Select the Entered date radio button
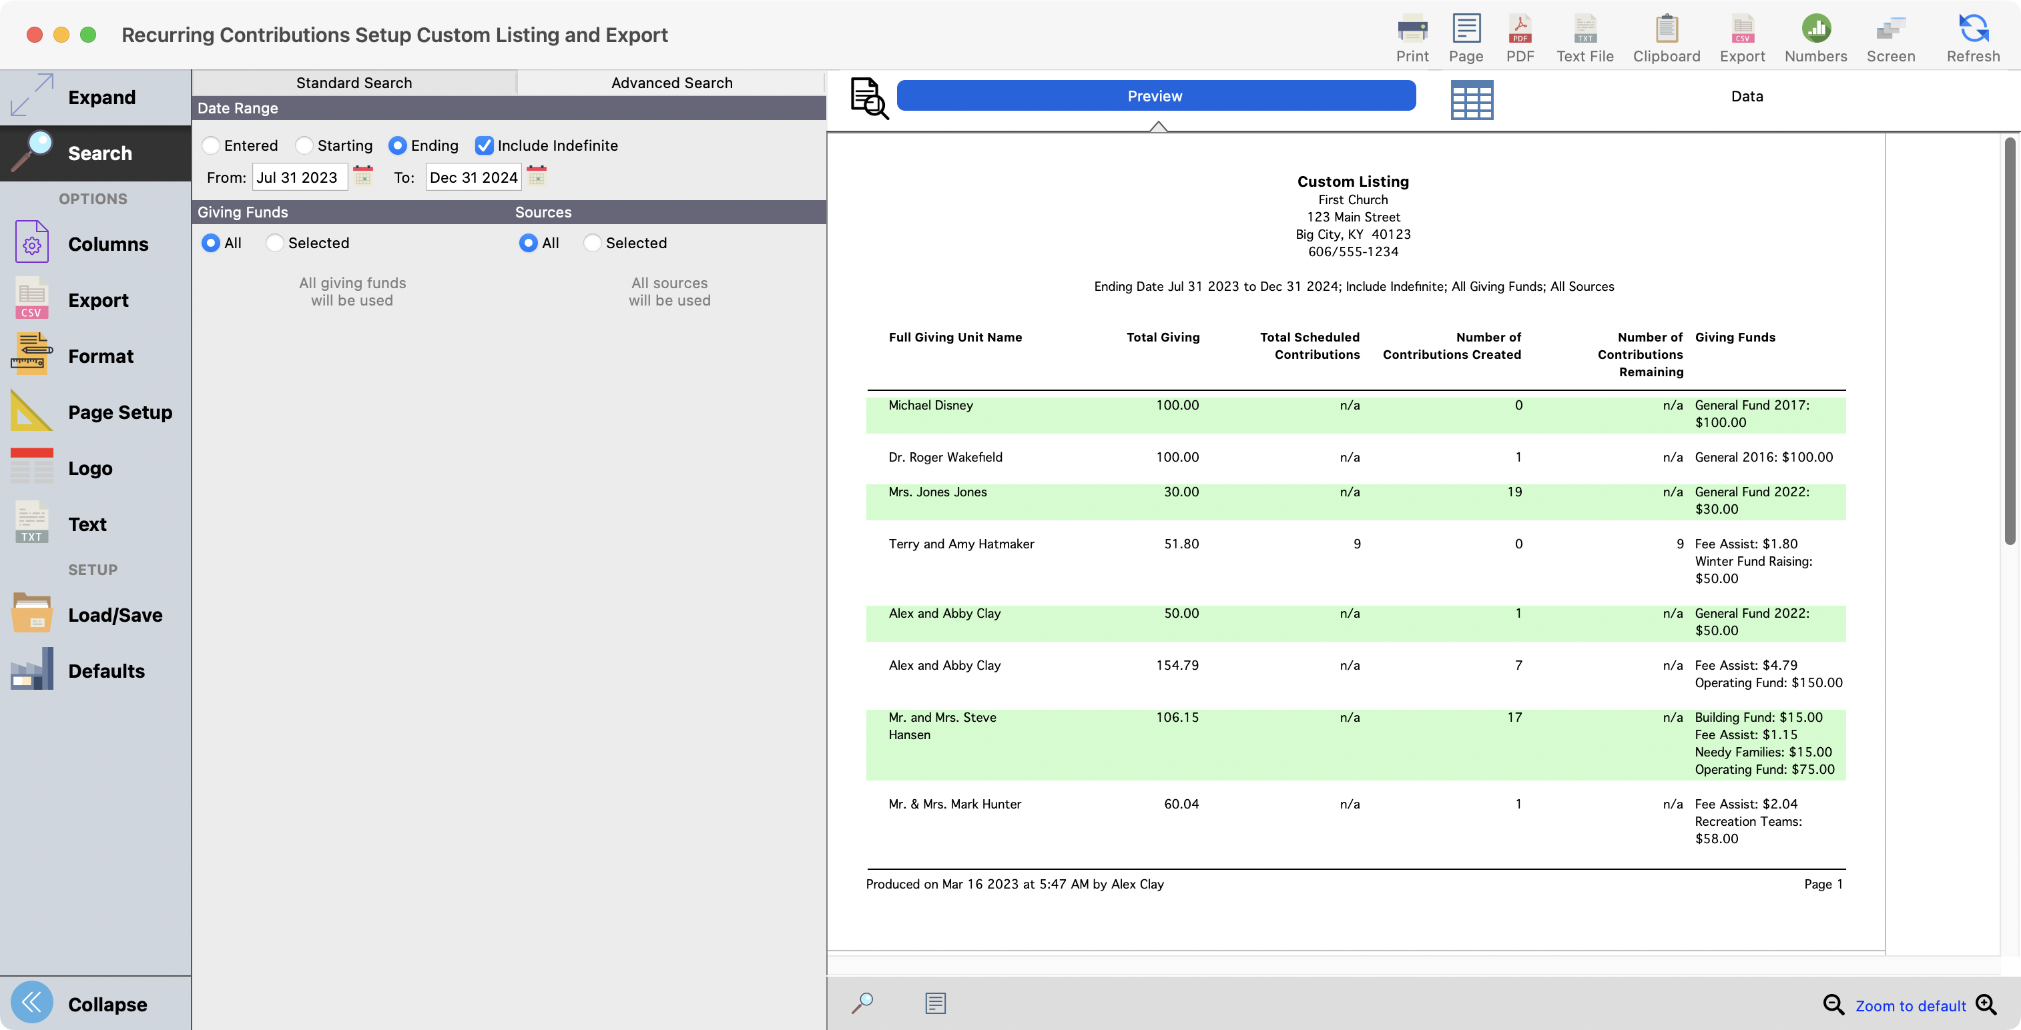Viewport: 2021px width, 1030px height. (211, 146)
